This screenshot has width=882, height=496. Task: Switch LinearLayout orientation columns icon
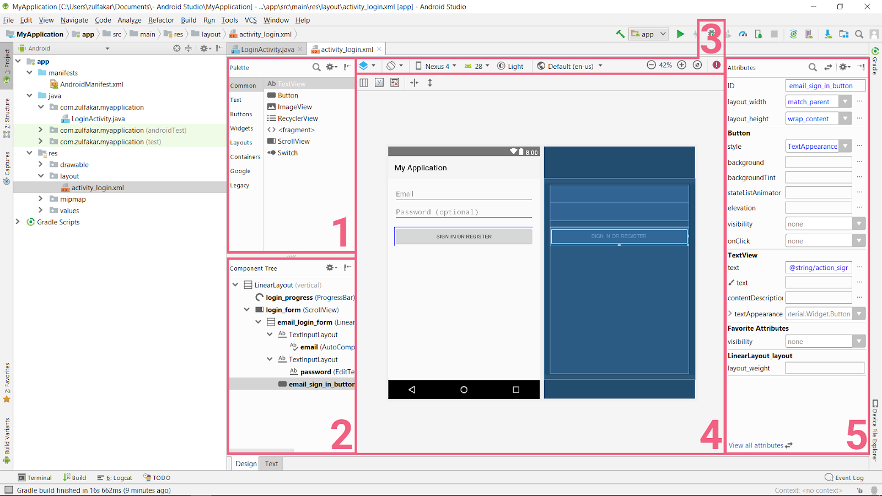pyautogui.click(x=364, y=83)
